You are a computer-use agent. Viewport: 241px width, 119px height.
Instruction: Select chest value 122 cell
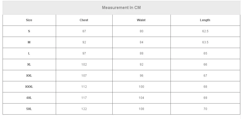84,109
